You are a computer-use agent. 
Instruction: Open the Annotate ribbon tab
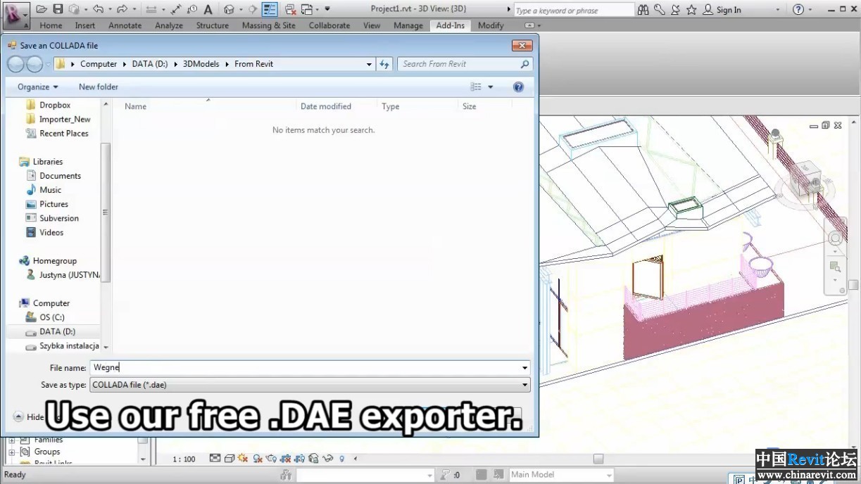pos(125,25)
